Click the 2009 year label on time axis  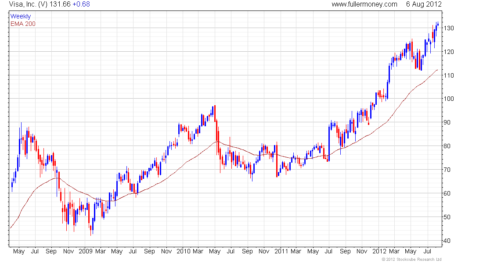coord(86,251)
